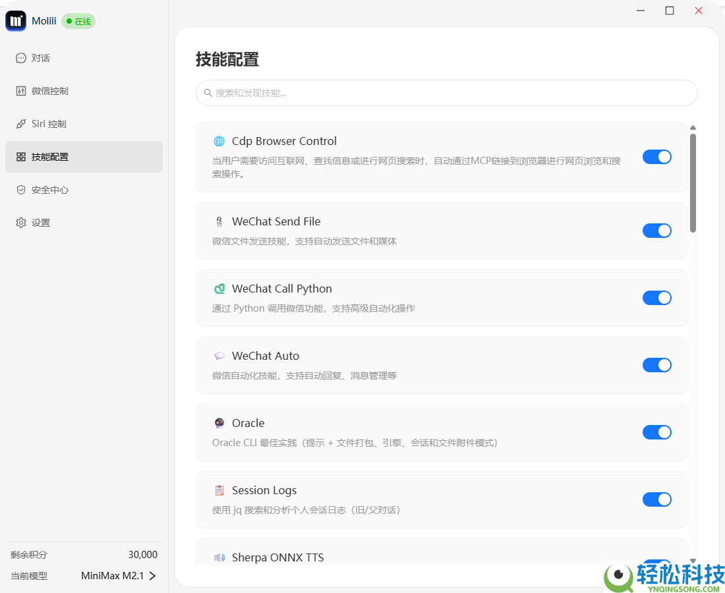Click the shield icon next to 安全中心
Image resolution: width=725 pixels, height=593 pixels.
20,190
